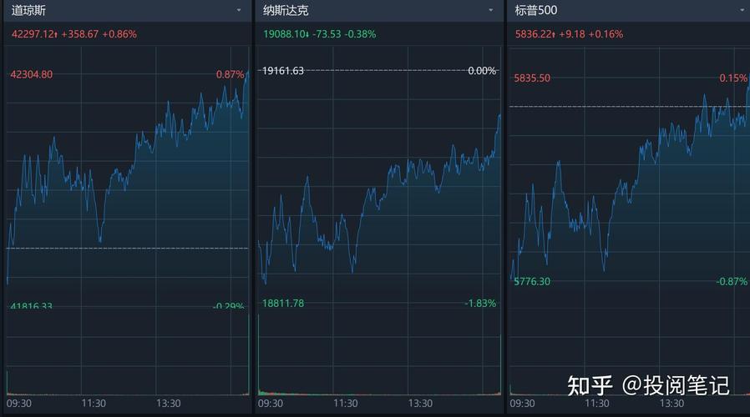
Task: Click the 11:30 time marker in 道琼斯 chart
Action: click(94, 404)
